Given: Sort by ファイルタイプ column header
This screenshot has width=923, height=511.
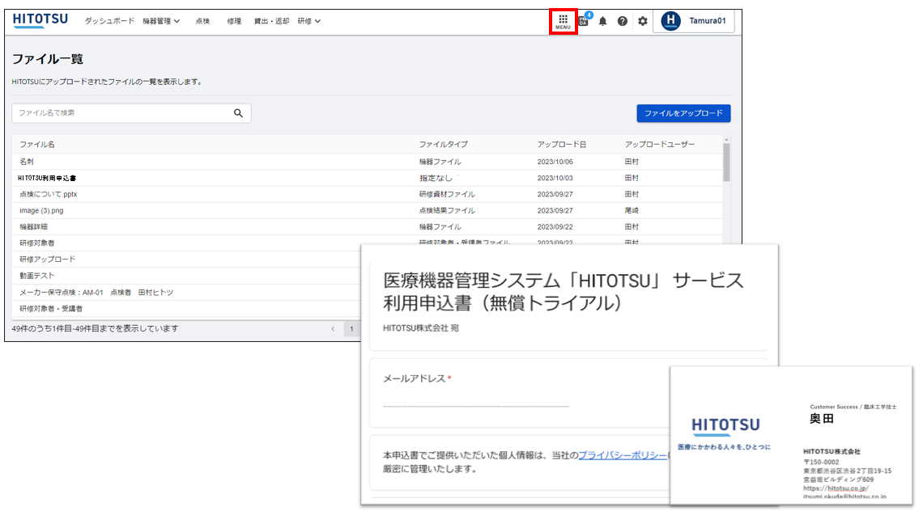Looking at the screenshot, I should click(443, 144).
